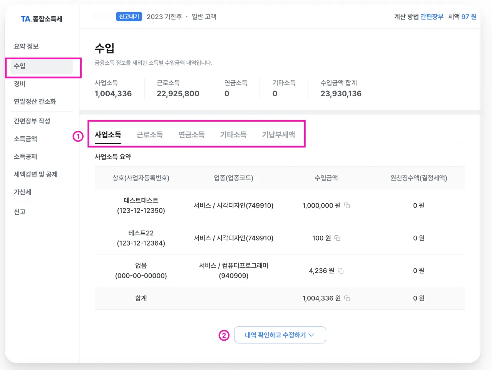Open 세액감면 및 공제 menu item
This screenshot has height=370, width=492.
pyautogui.click(x=36, y=174)
